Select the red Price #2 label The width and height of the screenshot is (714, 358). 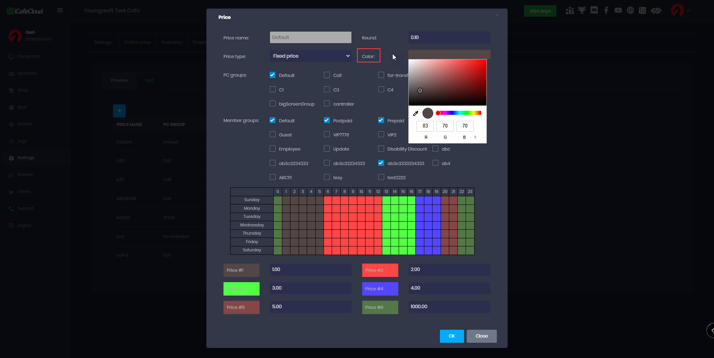click(x=380, y=270)
